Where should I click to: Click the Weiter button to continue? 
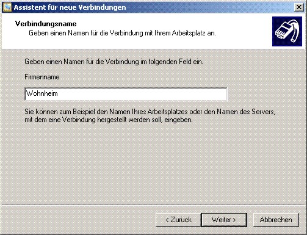coord(224,220)
